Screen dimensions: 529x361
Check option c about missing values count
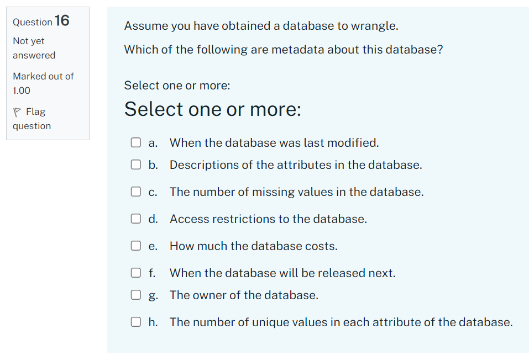pos(135,191)
